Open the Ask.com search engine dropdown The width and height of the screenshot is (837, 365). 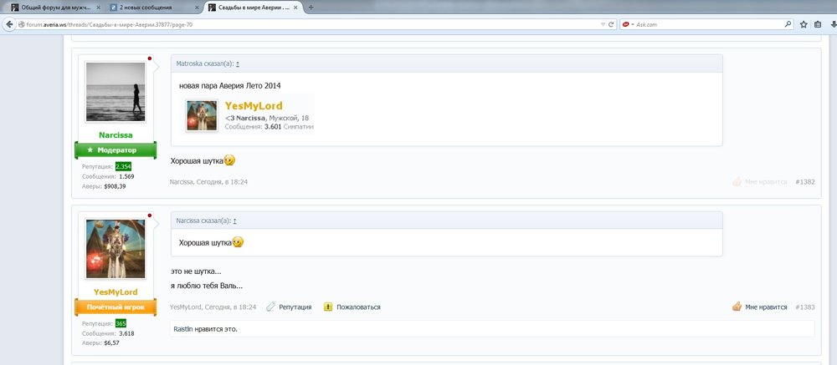[x=627, y=24]
